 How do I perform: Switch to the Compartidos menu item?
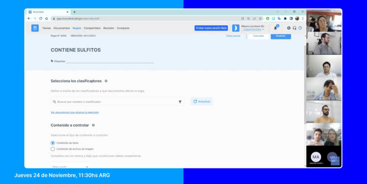92,28
